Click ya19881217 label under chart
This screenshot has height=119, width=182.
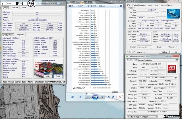pyautogui.click(x=79, y=88)
